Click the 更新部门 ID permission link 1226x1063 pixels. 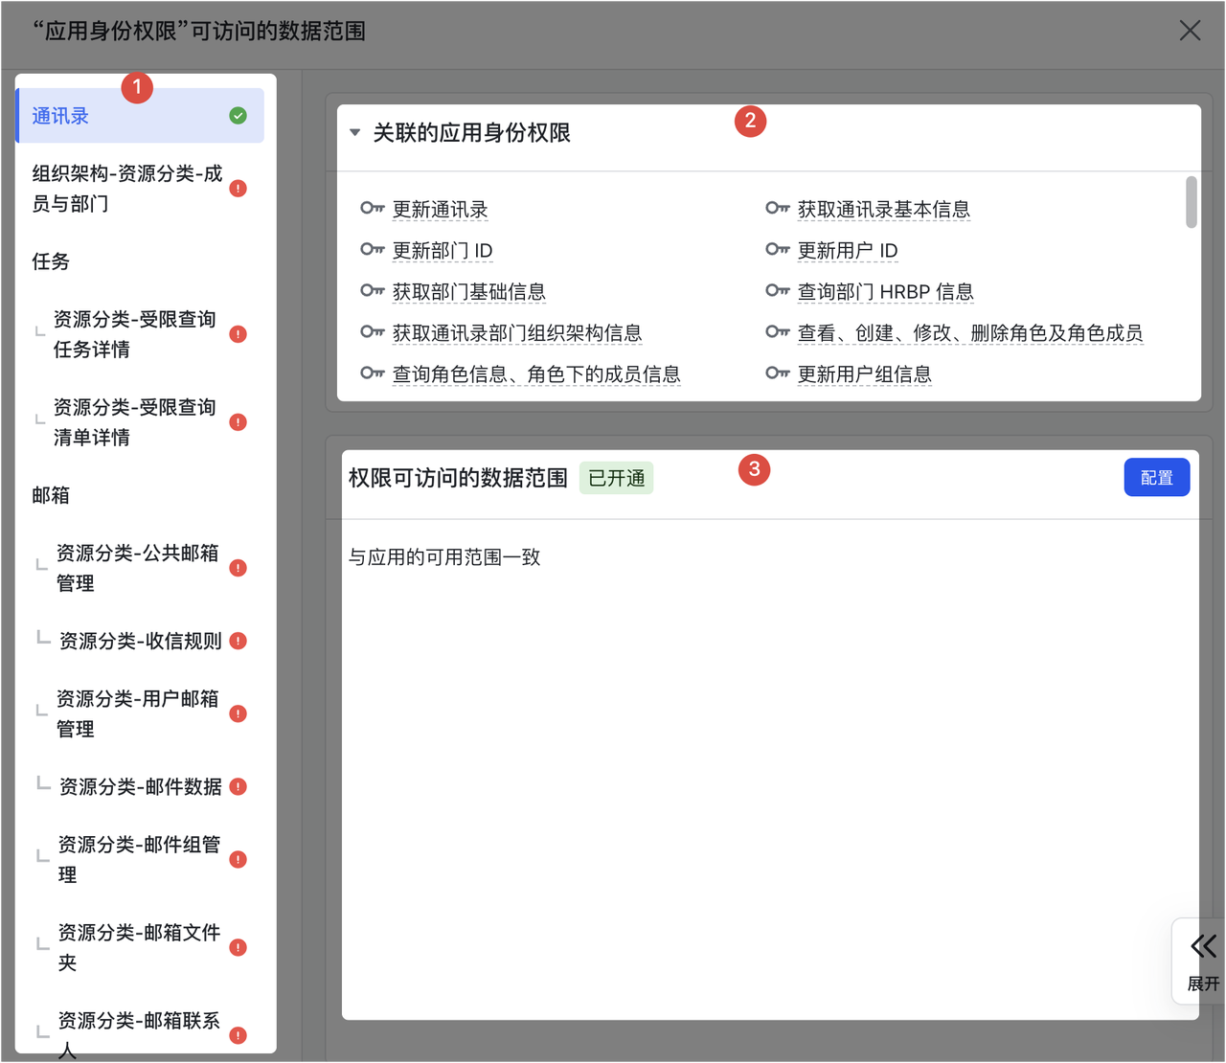pos(442,251)
